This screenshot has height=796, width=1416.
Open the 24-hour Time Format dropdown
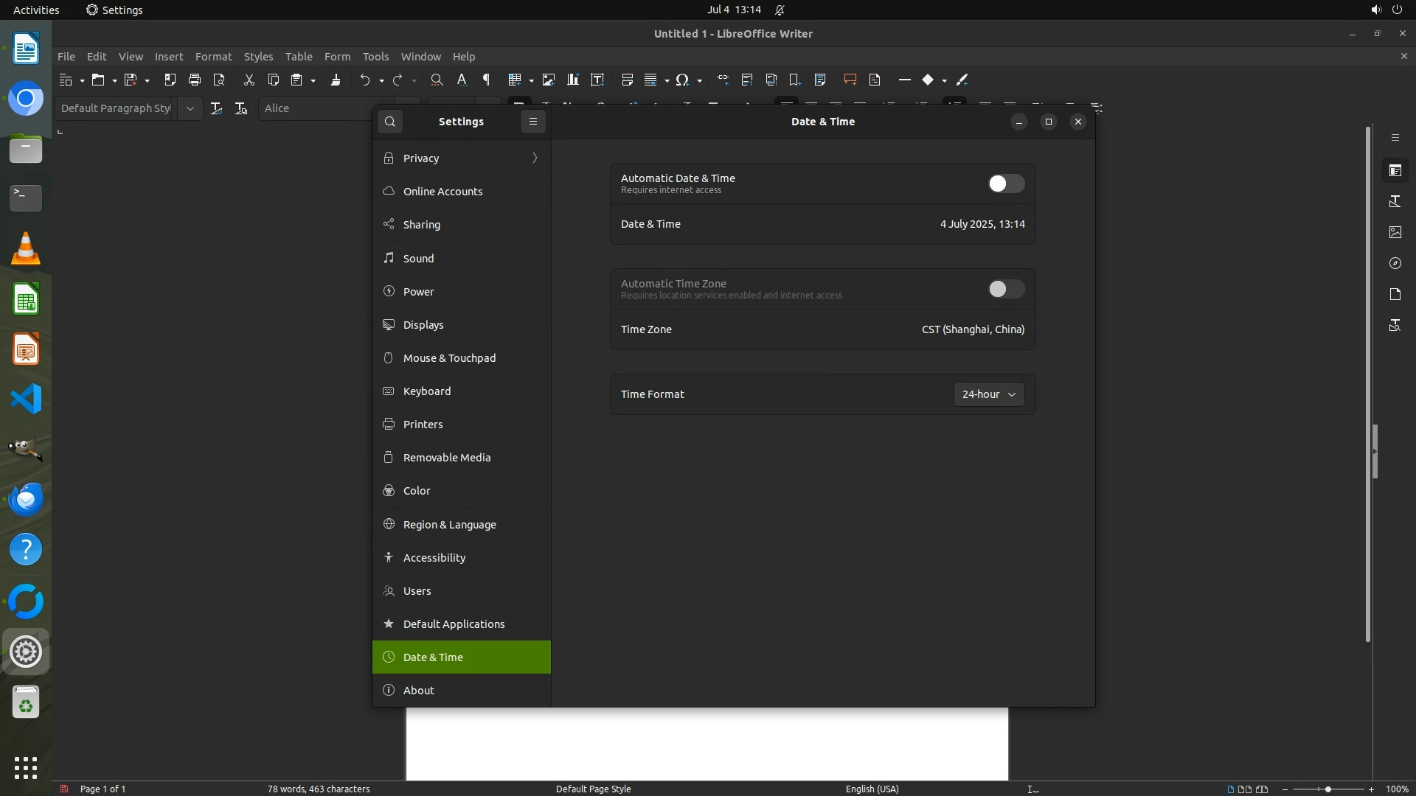(x=988, y=394)
